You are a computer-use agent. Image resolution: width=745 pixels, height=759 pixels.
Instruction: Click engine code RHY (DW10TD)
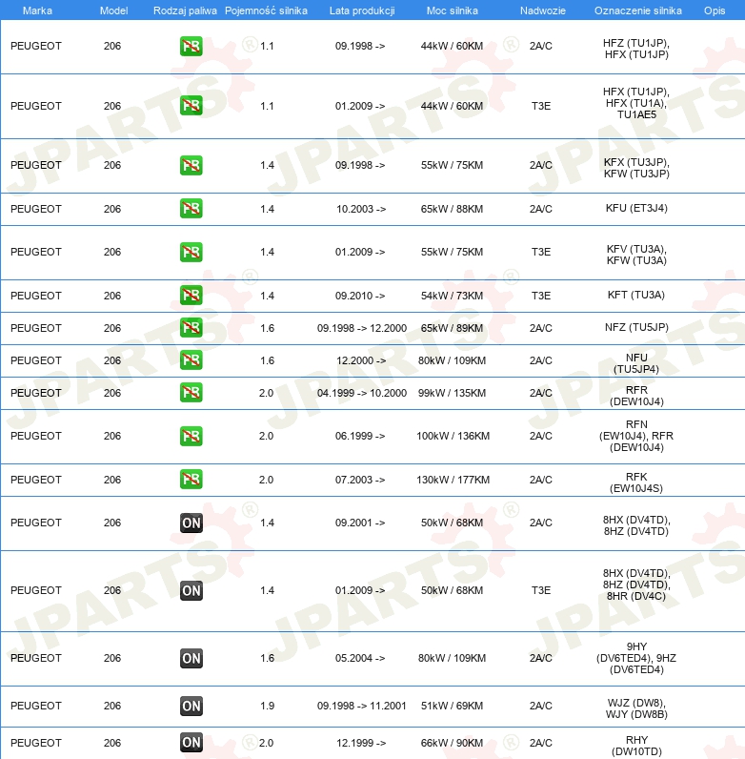point(636,746)
